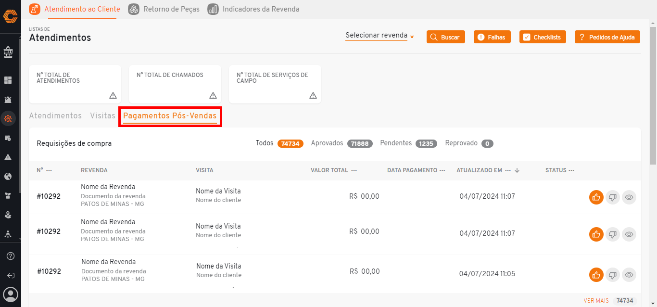Open the calendar sidebar icon
The width and height of the screenshot is (657, 307).
point(8,138)
